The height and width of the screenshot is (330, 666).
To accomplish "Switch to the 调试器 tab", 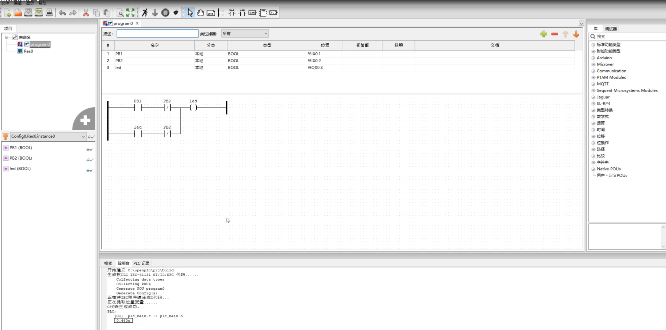I will [611, 29].
